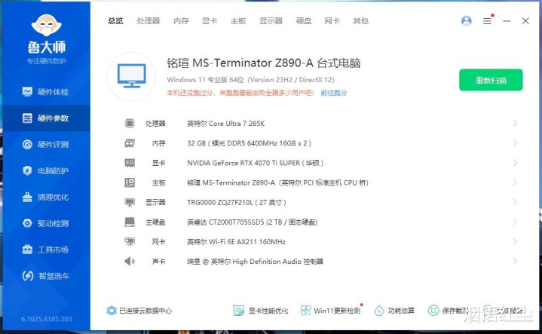
Task: Expand the 32 GB DDR5 memory row chevron
Action: pyautogui.click(x=515, y=143)
